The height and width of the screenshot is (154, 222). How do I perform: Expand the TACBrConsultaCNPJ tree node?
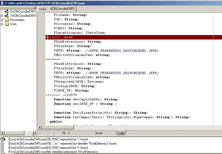point(2,16)
